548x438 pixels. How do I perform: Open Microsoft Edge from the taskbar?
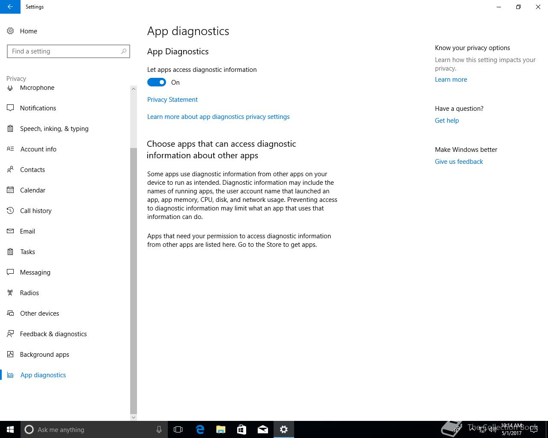pyautogui.click(x=200, y=429)
